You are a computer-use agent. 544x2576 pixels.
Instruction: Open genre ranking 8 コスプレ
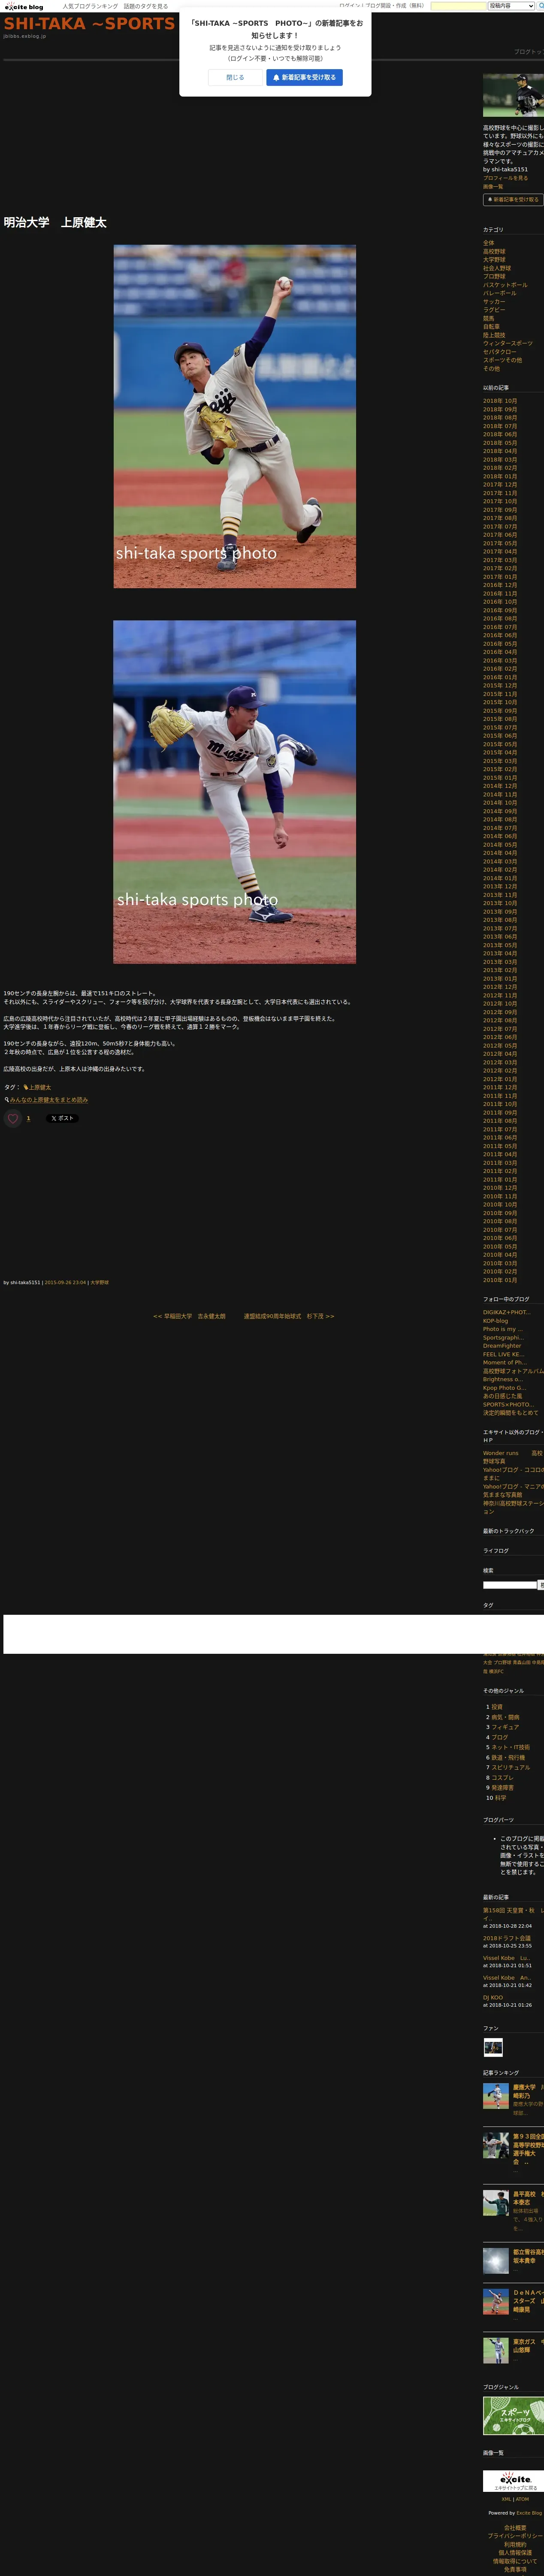click(502, 1778)
